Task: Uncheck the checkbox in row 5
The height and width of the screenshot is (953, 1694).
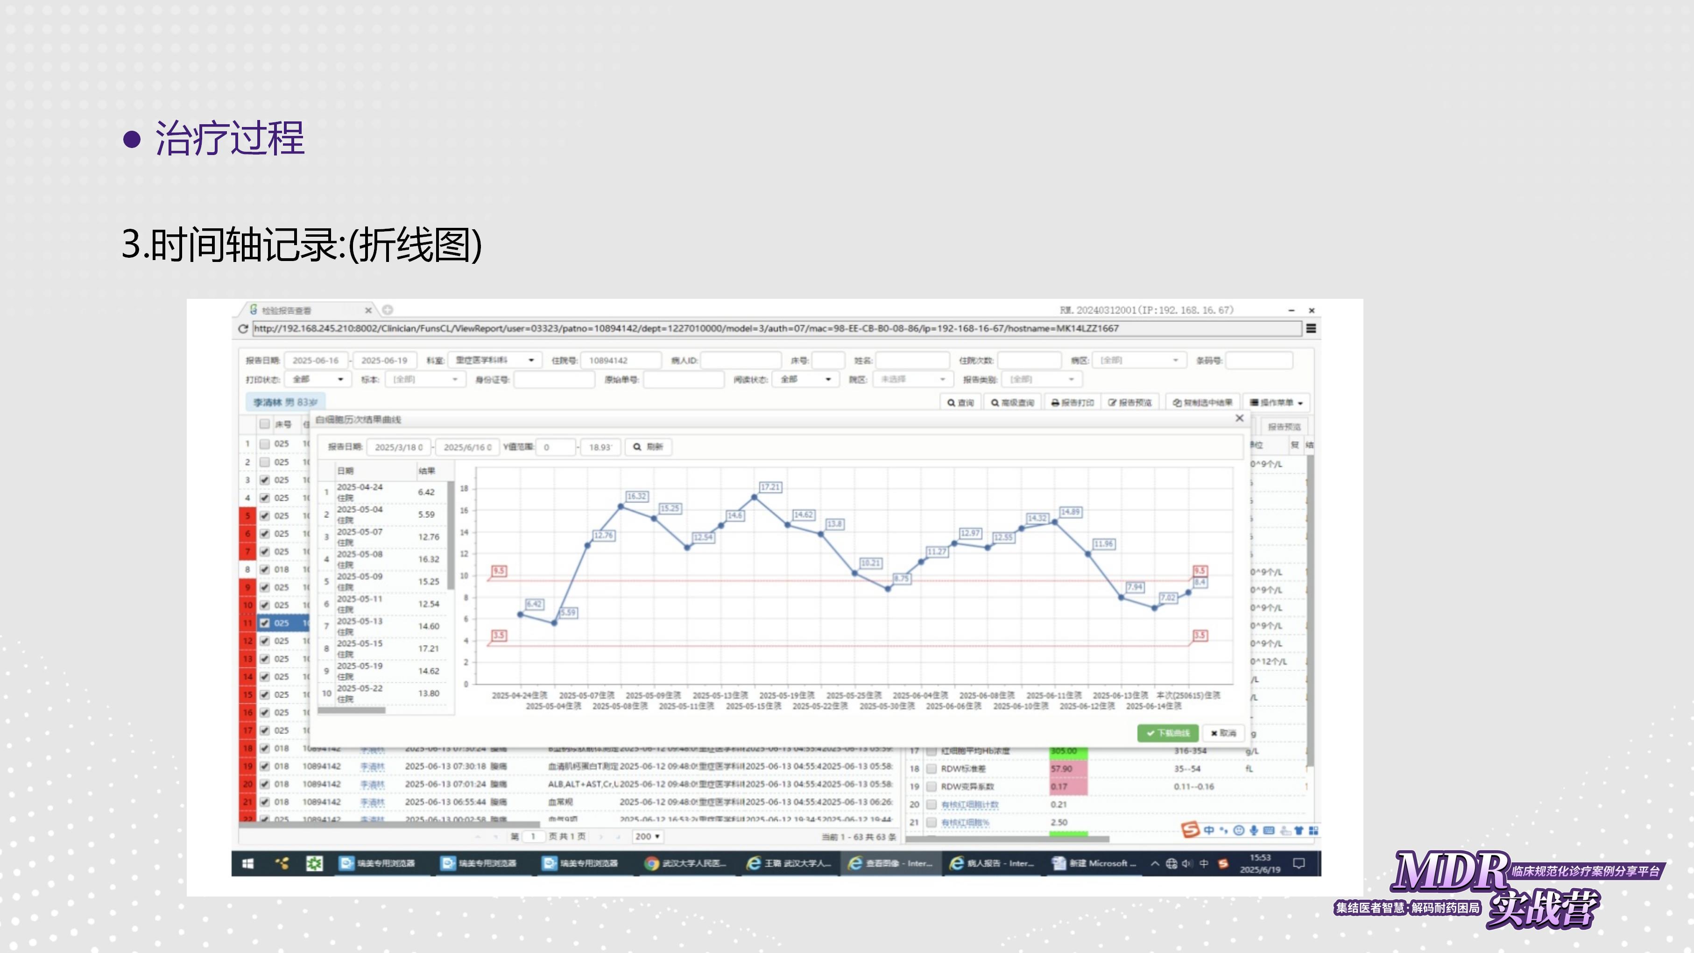Action: 264,515
